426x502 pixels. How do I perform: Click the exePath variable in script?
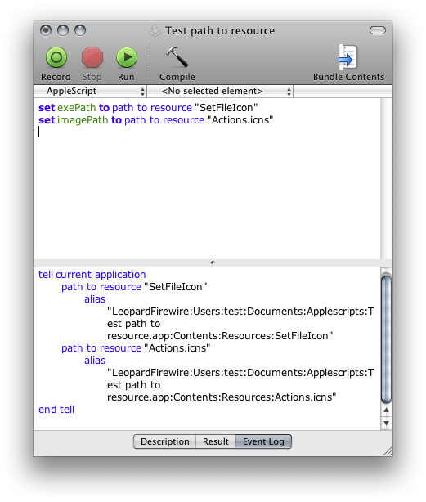(77, 108)
